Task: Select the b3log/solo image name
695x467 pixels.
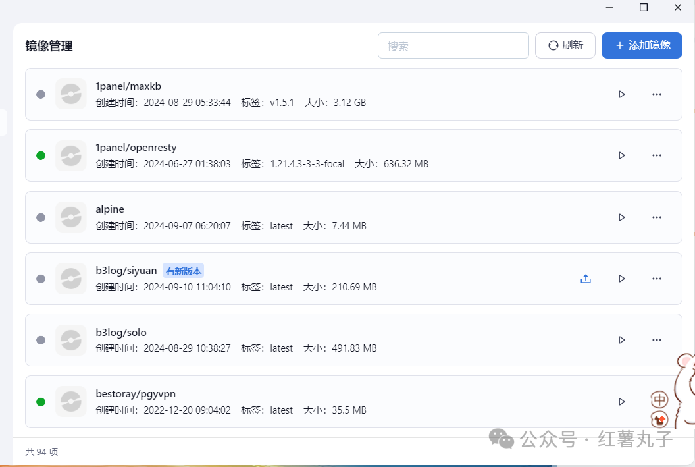Action: tap(121, 332)
